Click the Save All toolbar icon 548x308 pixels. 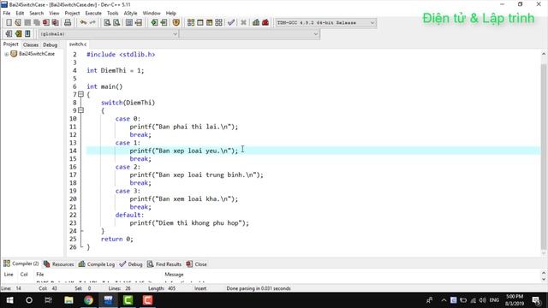37,23
